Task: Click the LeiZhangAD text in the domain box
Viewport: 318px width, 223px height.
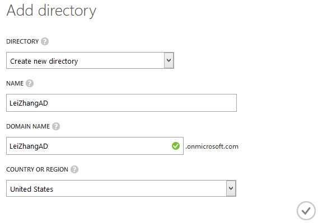Action: tap(29, 146)
